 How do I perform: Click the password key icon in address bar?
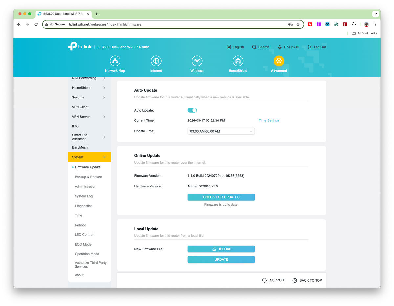click(290, 24)
